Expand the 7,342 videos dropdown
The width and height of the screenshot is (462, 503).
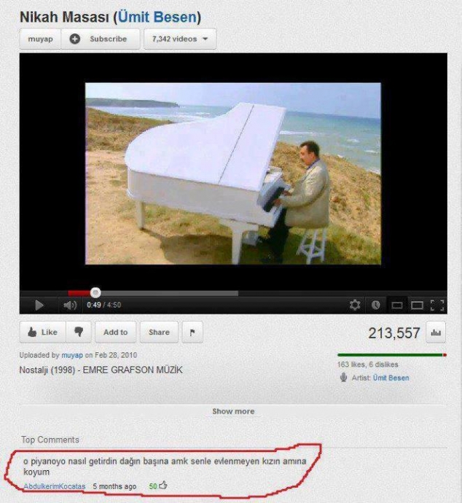pos(180,39)
